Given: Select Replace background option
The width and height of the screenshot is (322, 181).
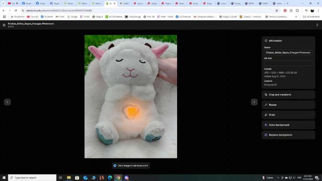Looking at the screenshot, I should [x=288, y=135].
